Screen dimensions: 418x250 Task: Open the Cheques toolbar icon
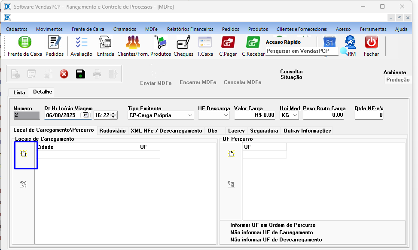pos(183,46)
